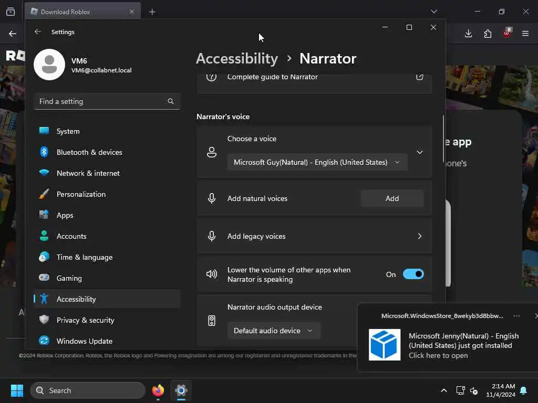Click the Settings gear on the taskbar
This screenshot has width=538, height=403.
pos(181,390)
